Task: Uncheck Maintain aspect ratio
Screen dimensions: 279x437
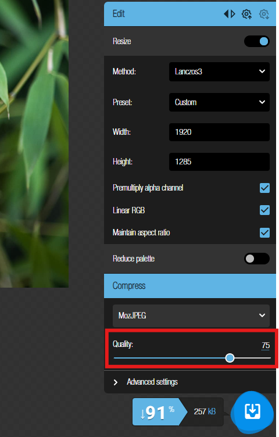Action: (x=264, y=232)
